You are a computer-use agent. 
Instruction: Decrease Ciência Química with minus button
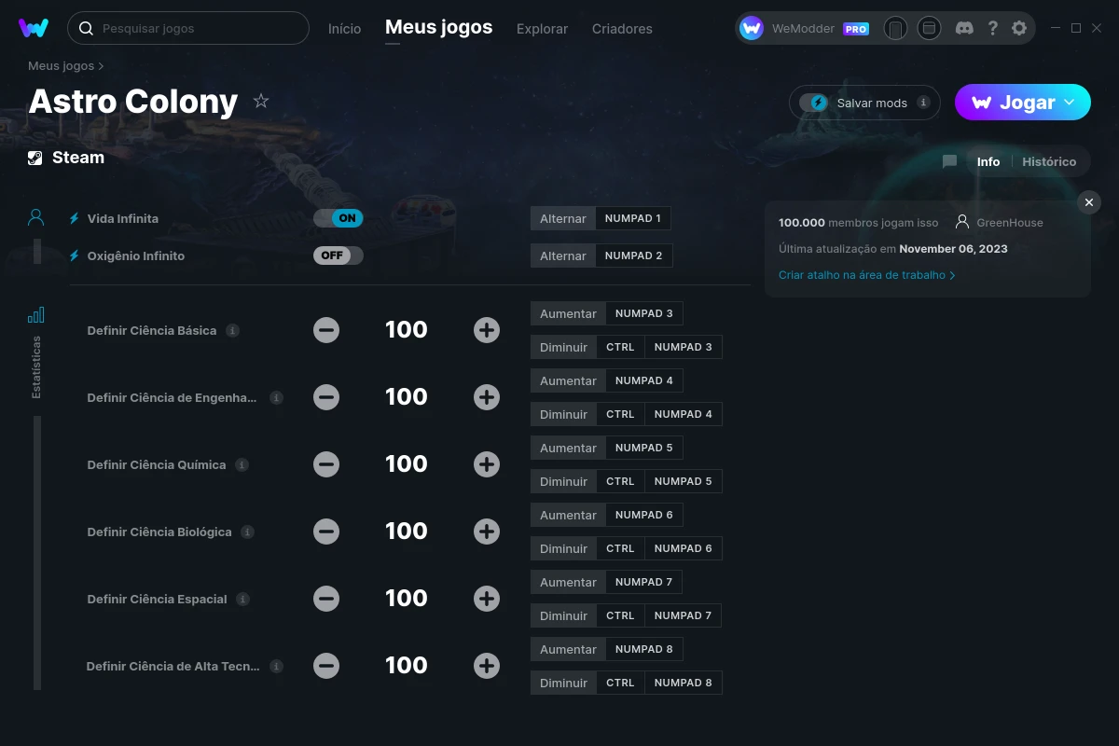(x=326, y=464)
